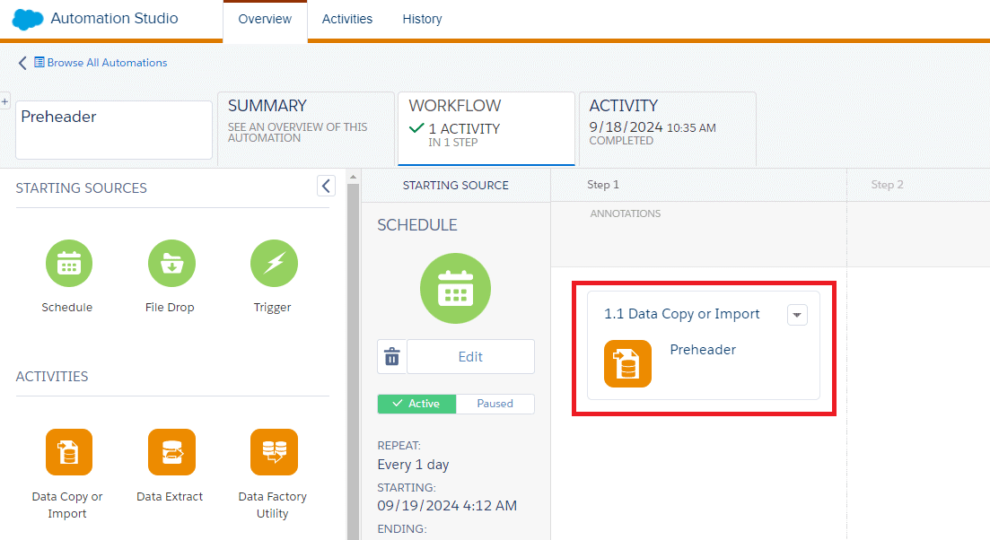
Task: Click the orange Preheader import activity icon
Action: [x=627, y=363]
